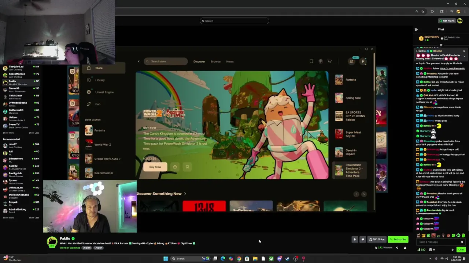Image resolution: width=469 pixels, height=263 pixels.
Task: Collapse the chat panel with the arrow icon
Action: [x=416, y=30]
